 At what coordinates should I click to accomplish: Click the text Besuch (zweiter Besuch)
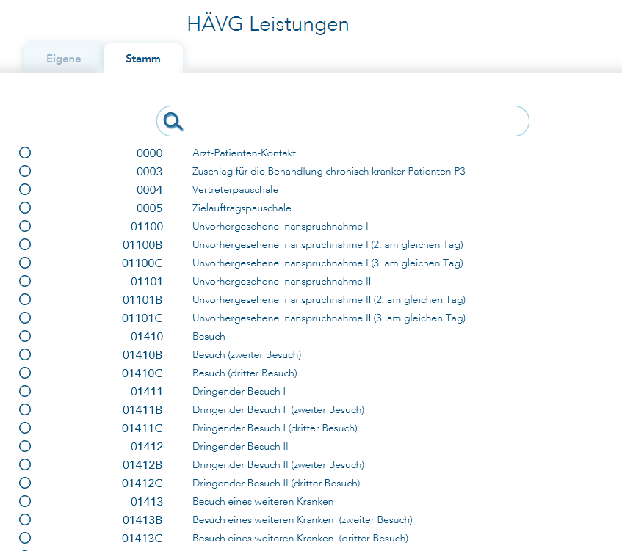[247, 355]
